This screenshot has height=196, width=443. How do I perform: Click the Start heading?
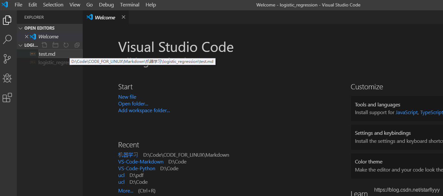click(125, 87)
